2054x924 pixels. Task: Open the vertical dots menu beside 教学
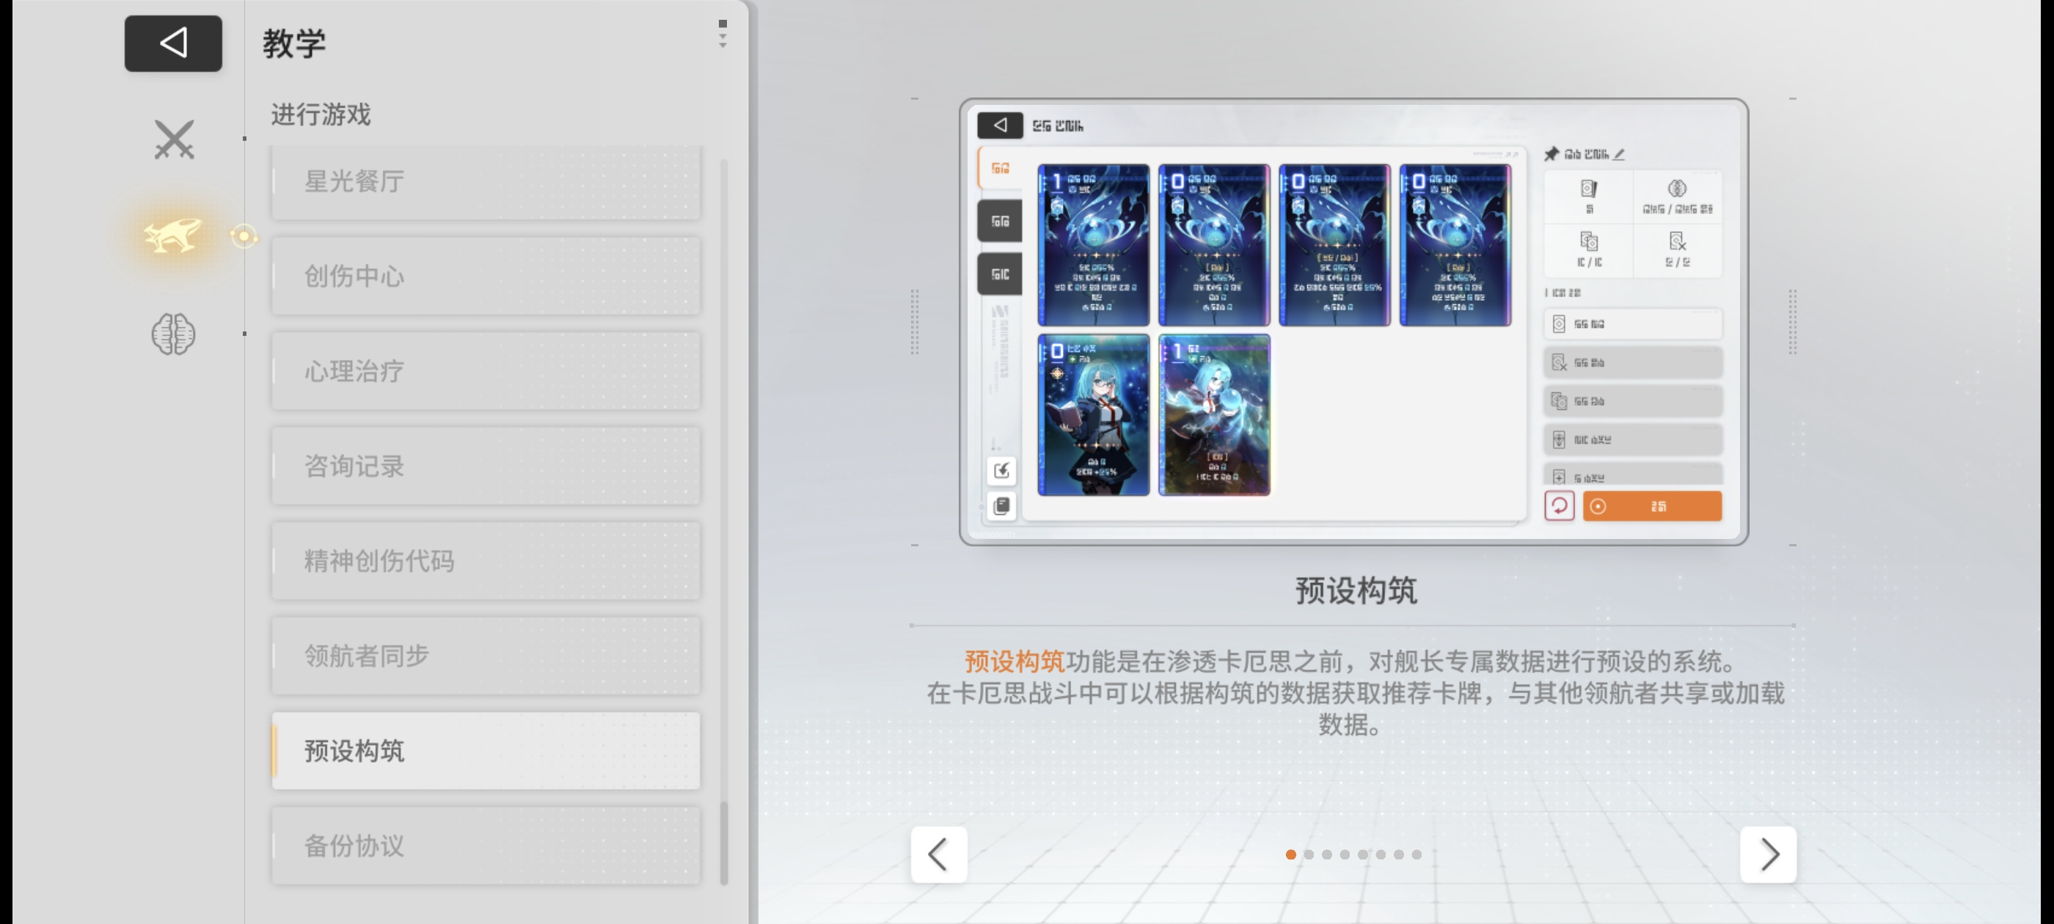tap(723, 34)
